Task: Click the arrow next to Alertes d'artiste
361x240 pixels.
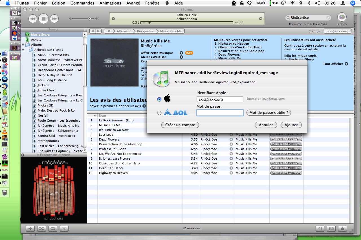Action: coord(181,57)
